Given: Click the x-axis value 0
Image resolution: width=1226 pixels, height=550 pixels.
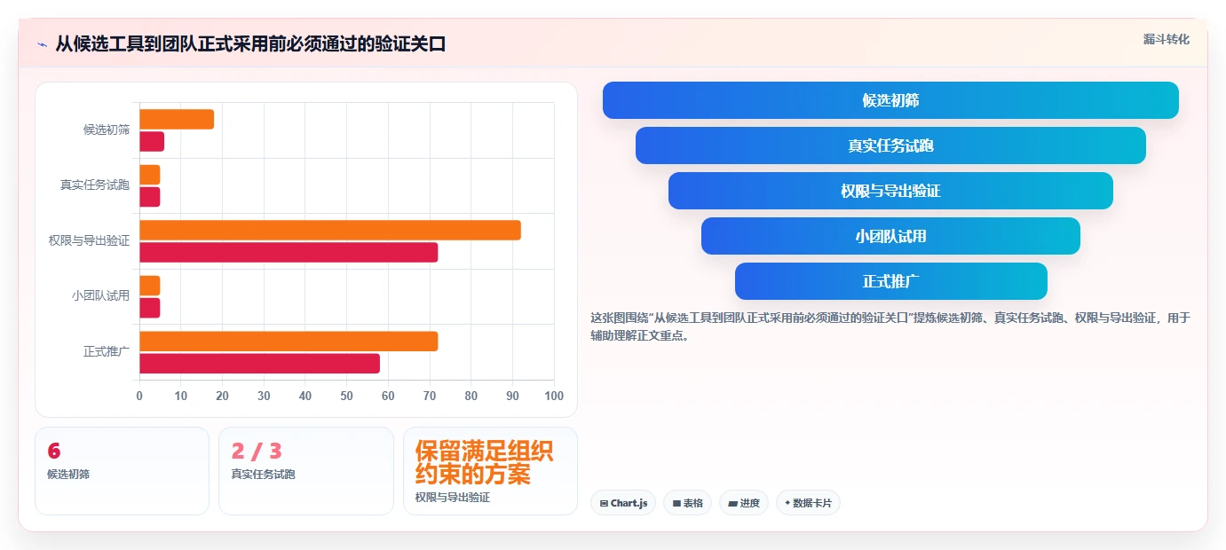Looking at the screenshot, I should point(139,396).
